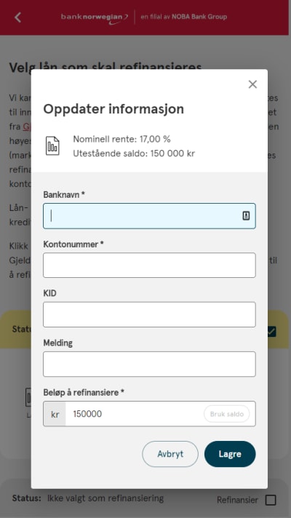The height and width of the screenshot is (518, 291).
Task: Click the loan document icon
Action: click(52, 146)
